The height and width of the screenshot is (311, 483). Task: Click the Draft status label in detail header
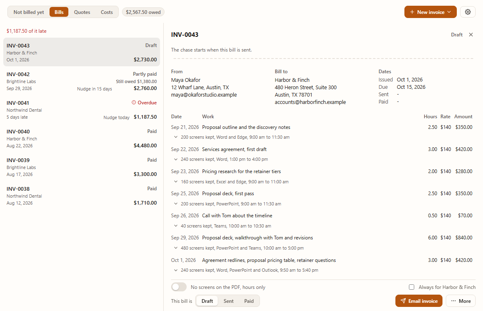[456, 34]
